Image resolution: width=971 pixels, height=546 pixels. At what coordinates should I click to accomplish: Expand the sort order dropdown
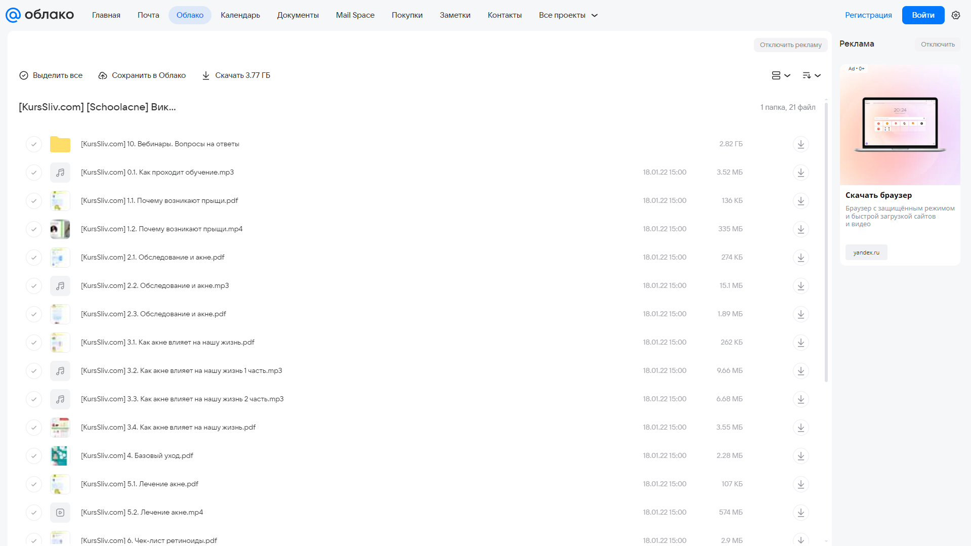(812, 75)
